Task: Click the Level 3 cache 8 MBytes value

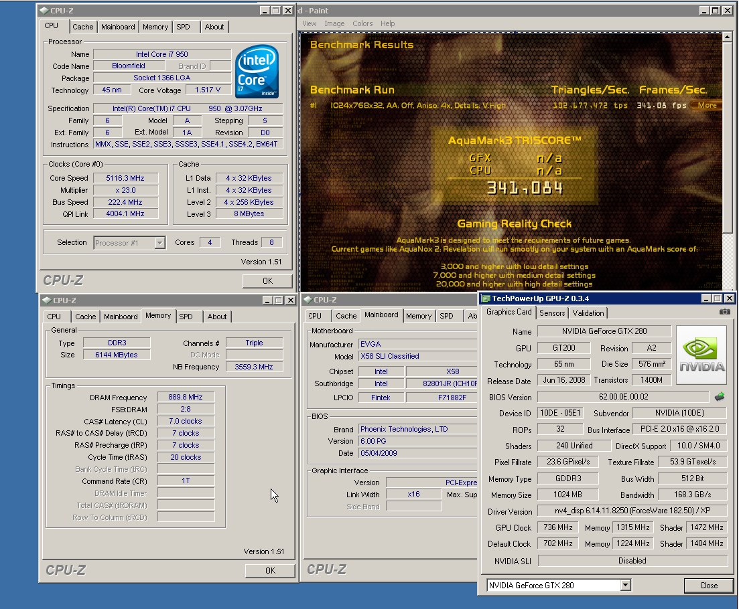Action: coord(249,213)
